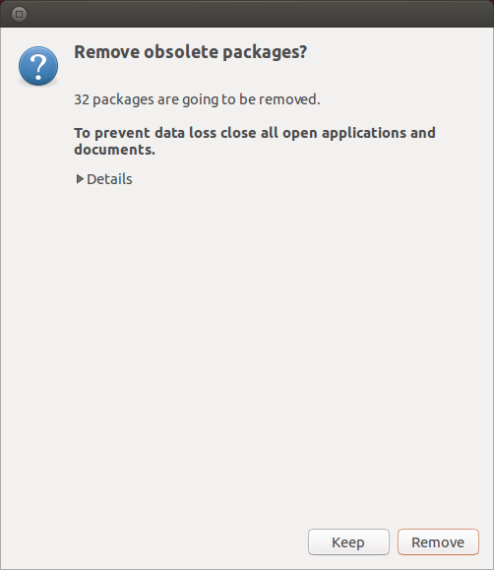Viewport: 494px width, 570px height.
Task: Click the white question mark symbol inside the blue circle
Action: coord(38,66)
